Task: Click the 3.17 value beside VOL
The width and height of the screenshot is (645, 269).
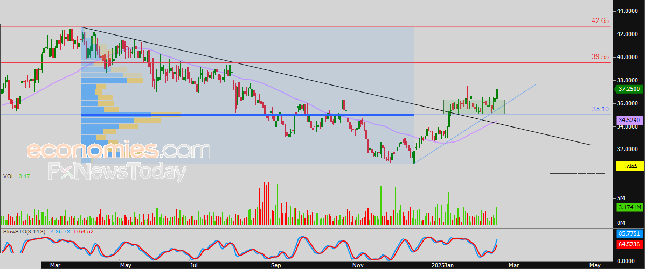Action: (24, 176)
